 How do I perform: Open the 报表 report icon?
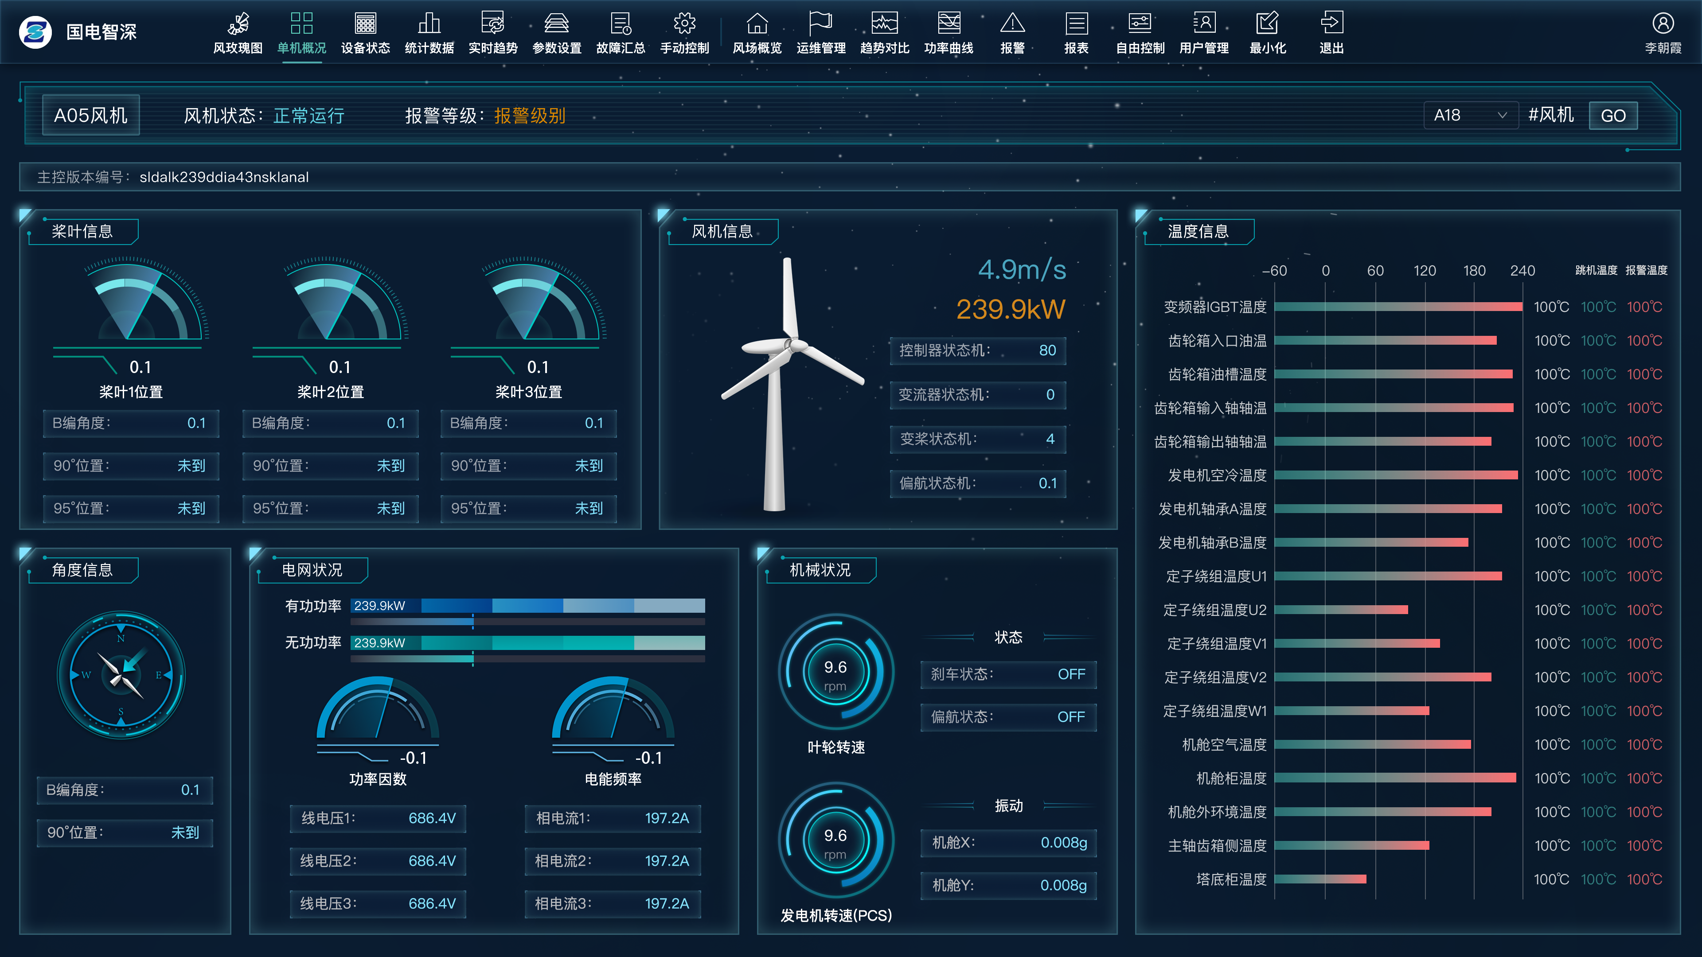tap(1076, 24)
